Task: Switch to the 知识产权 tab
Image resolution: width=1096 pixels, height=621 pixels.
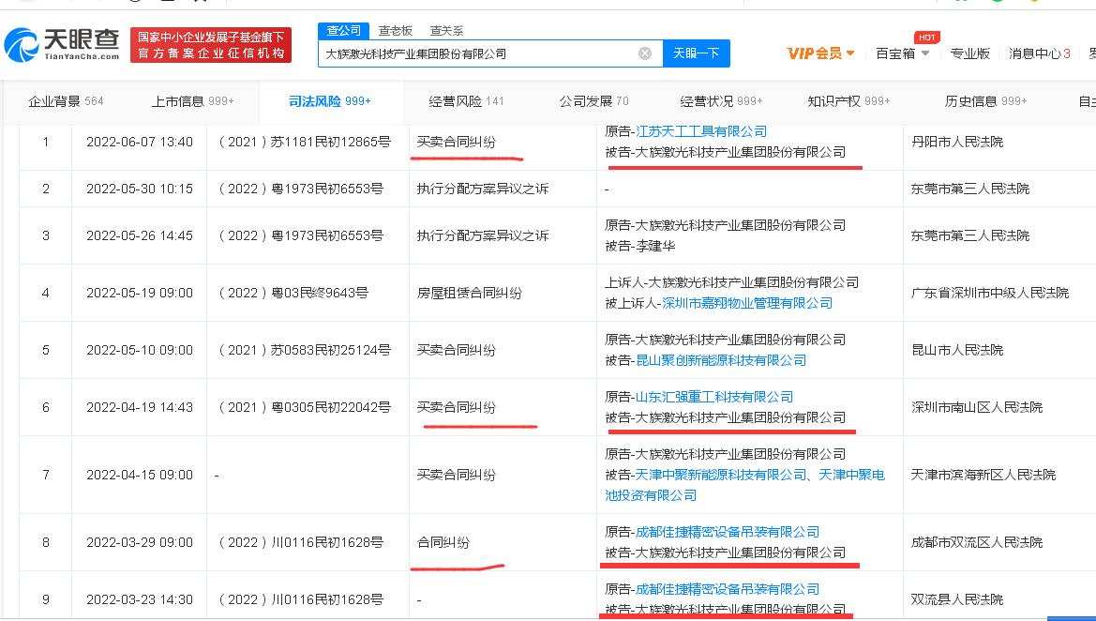Action: click(848, 101)
